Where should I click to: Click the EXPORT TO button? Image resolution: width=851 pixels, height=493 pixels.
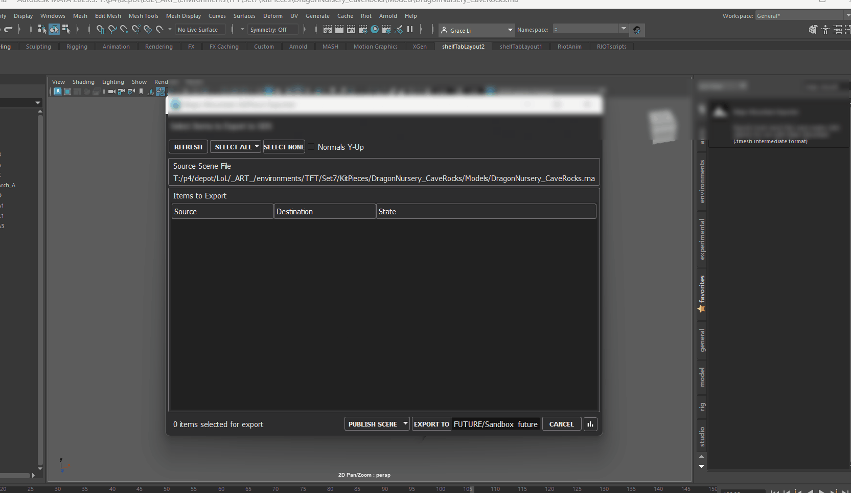[431, 424]
